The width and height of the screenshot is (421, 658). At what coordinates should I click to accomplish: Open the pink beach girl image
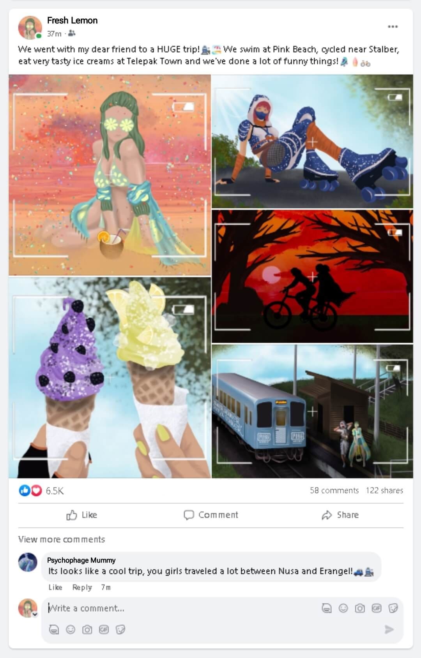click(110, 175)
